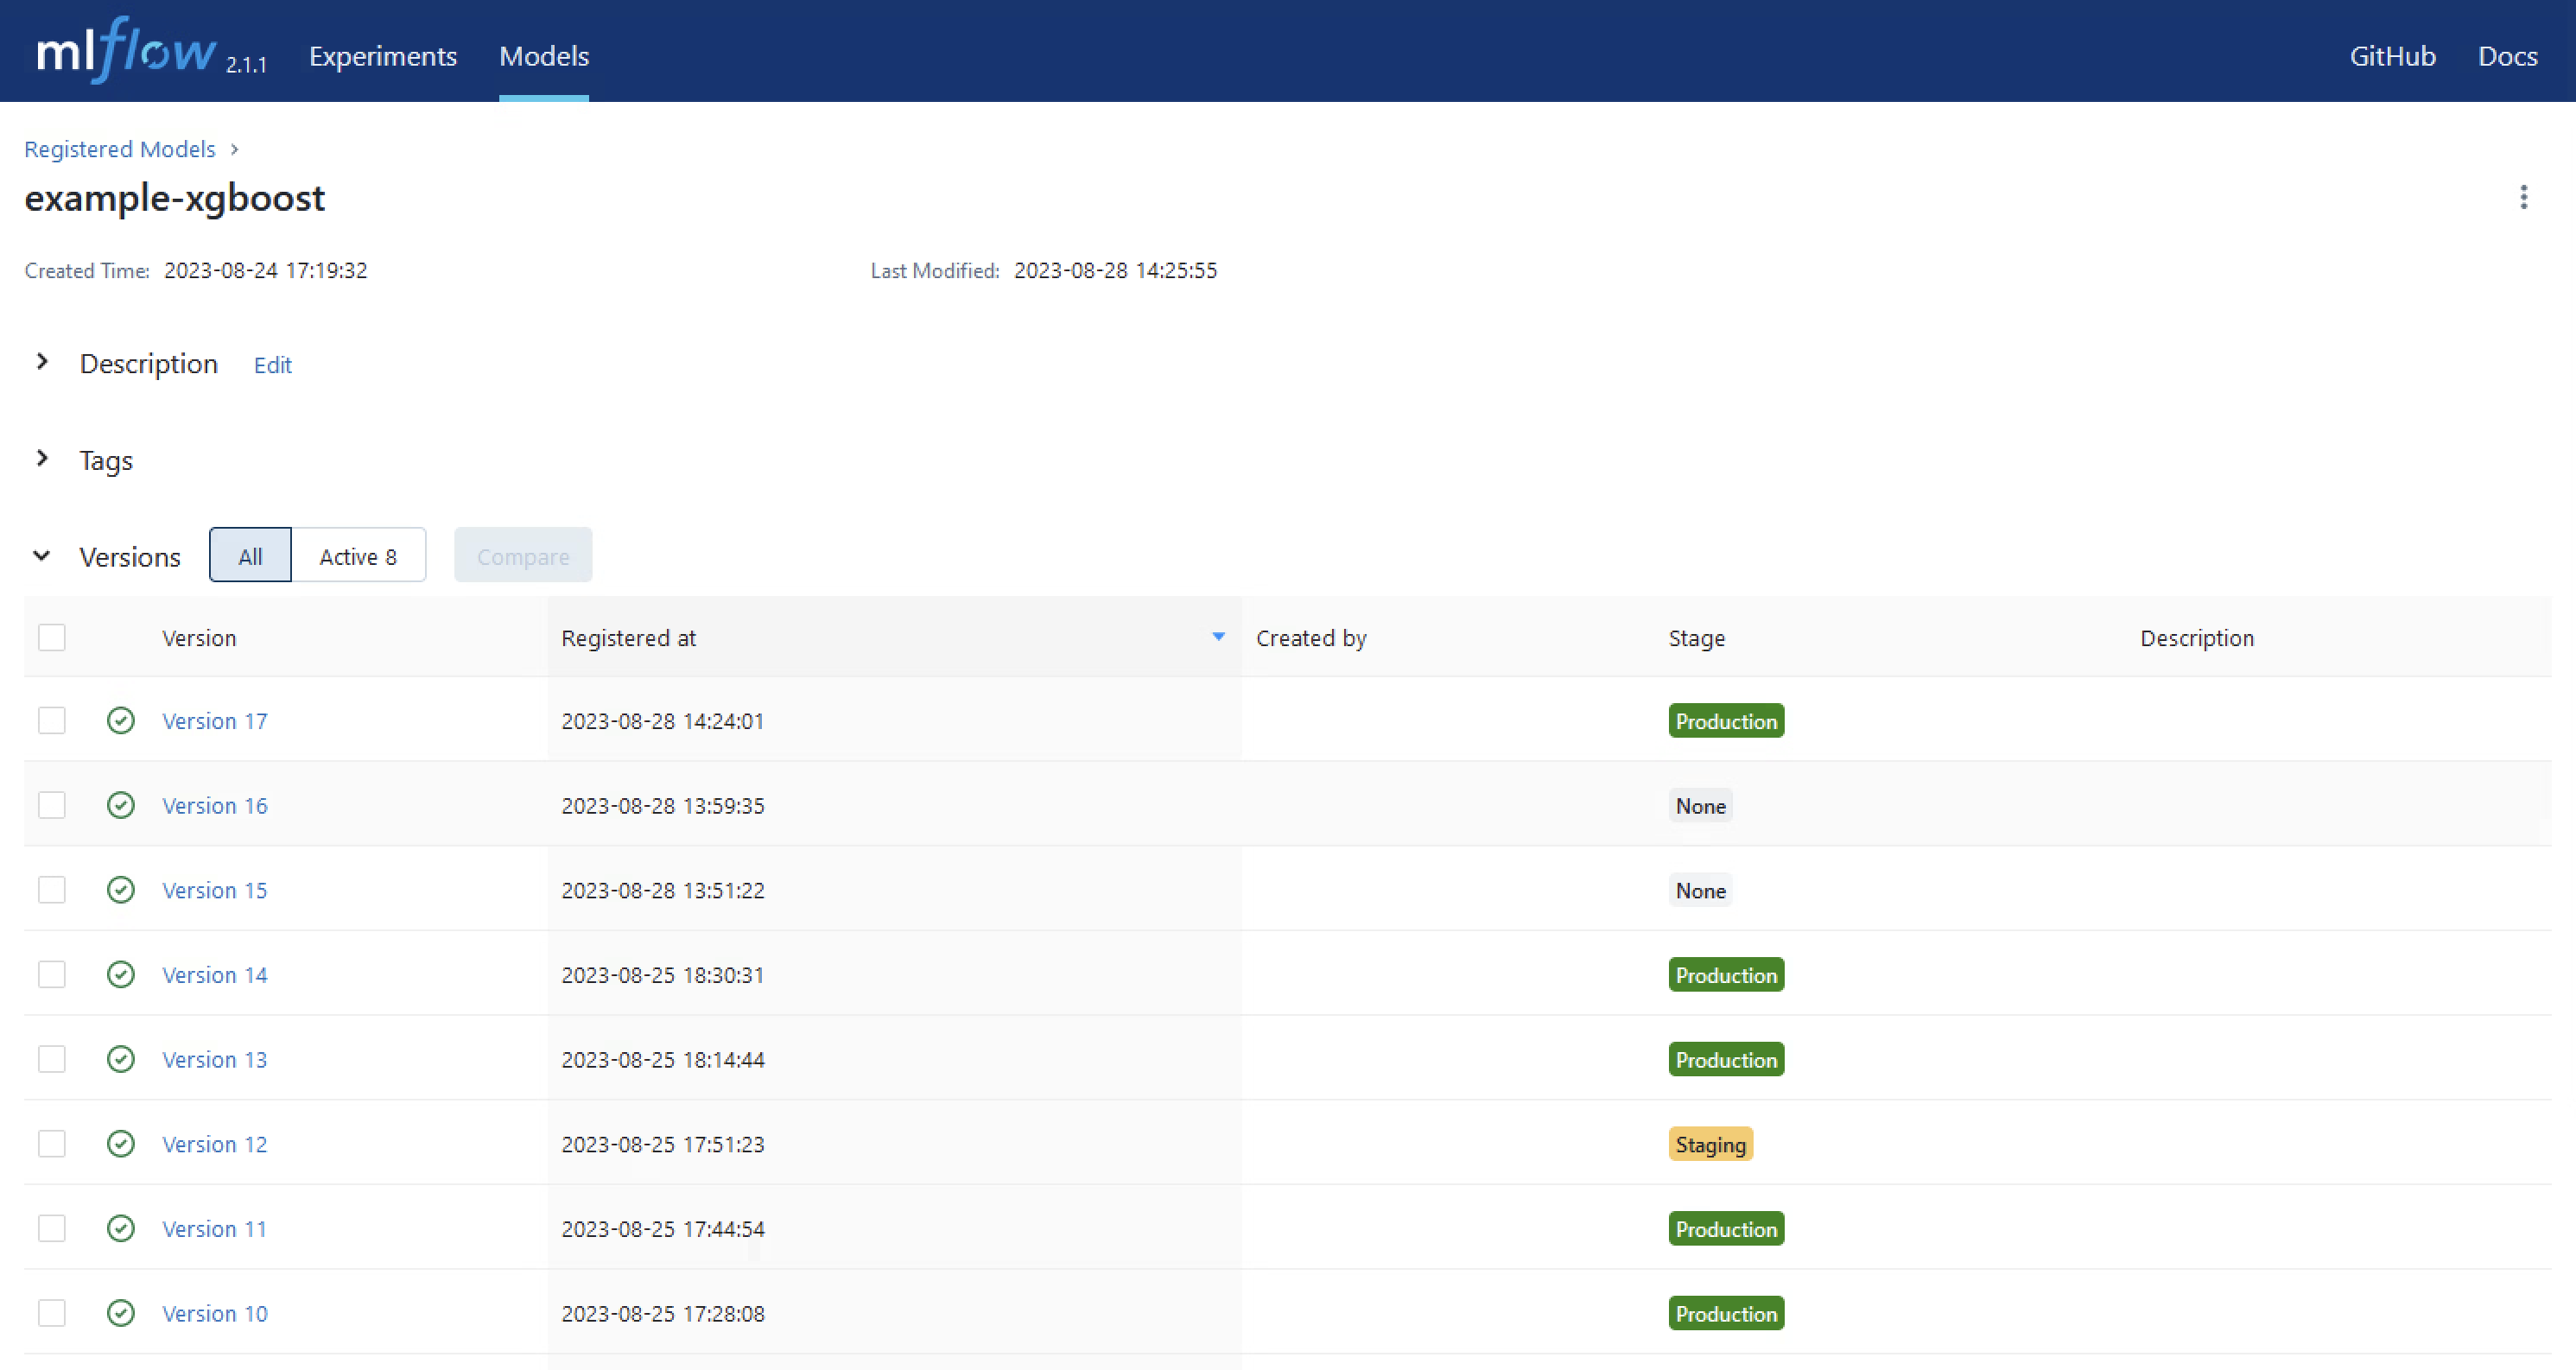2576x1370 pixels.
Task: Check the box for Version 15
Action: click(x=52, y=890)
